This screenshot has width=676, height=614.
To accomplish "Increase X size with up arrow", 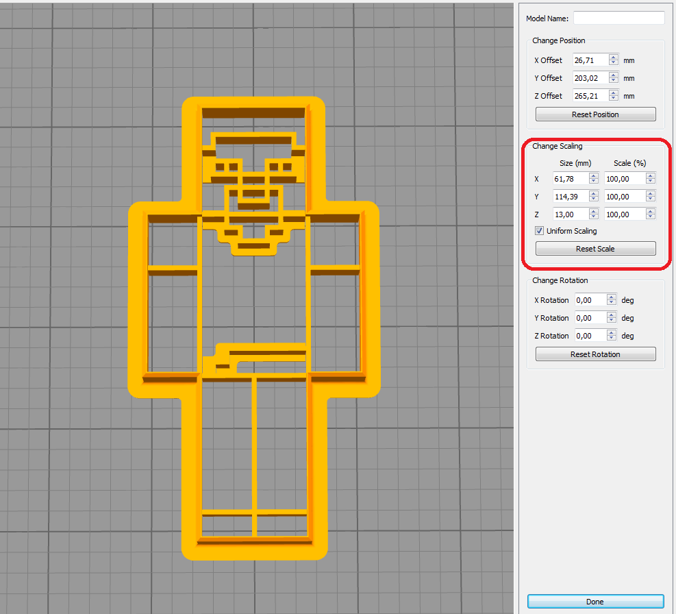I will coord(594,175).
